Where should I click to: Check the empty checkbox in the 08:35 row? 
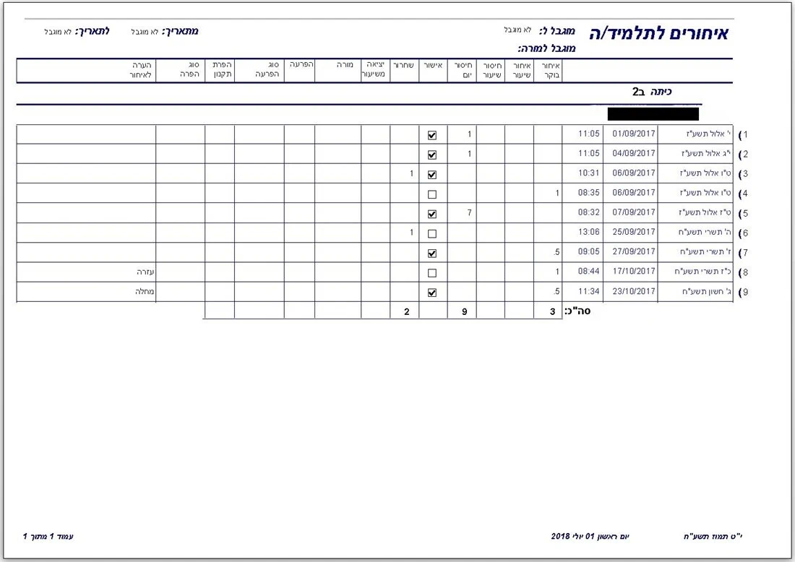coord(432,194)
